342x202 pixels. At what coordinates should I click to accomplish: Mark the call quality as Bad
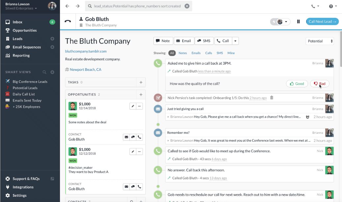pyautogui.click(x=319, y=83)
